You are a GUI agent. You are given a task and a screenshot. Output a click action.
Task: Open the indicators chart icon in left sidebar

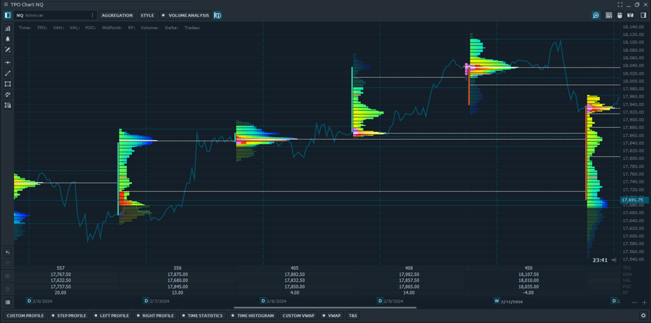click(8, 28)
